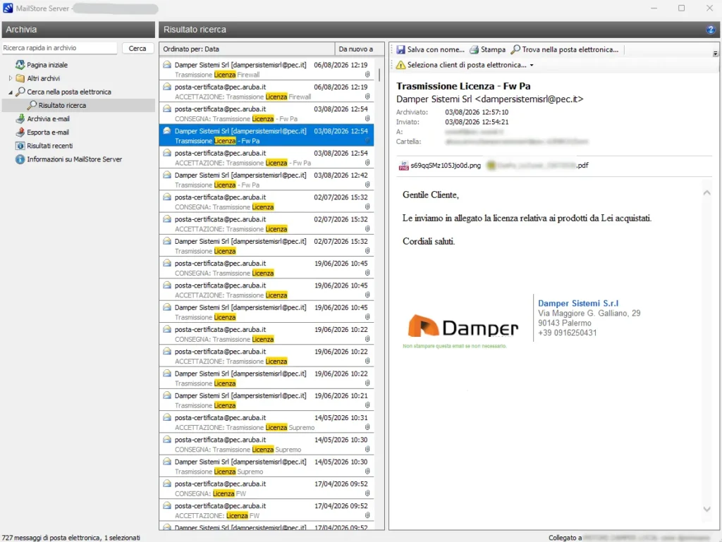Open Esporta e-mail icon
The width and height of the screenshot is (722, 542).
click(20, 132)
